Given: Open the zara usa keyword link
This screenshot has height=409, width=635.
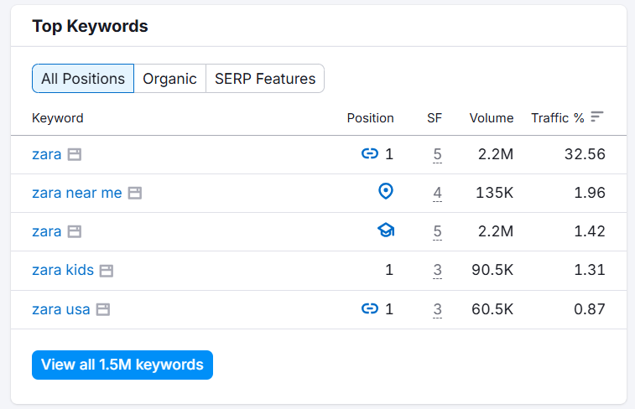Looking at the screenshot, I should [x=61, y=309].
